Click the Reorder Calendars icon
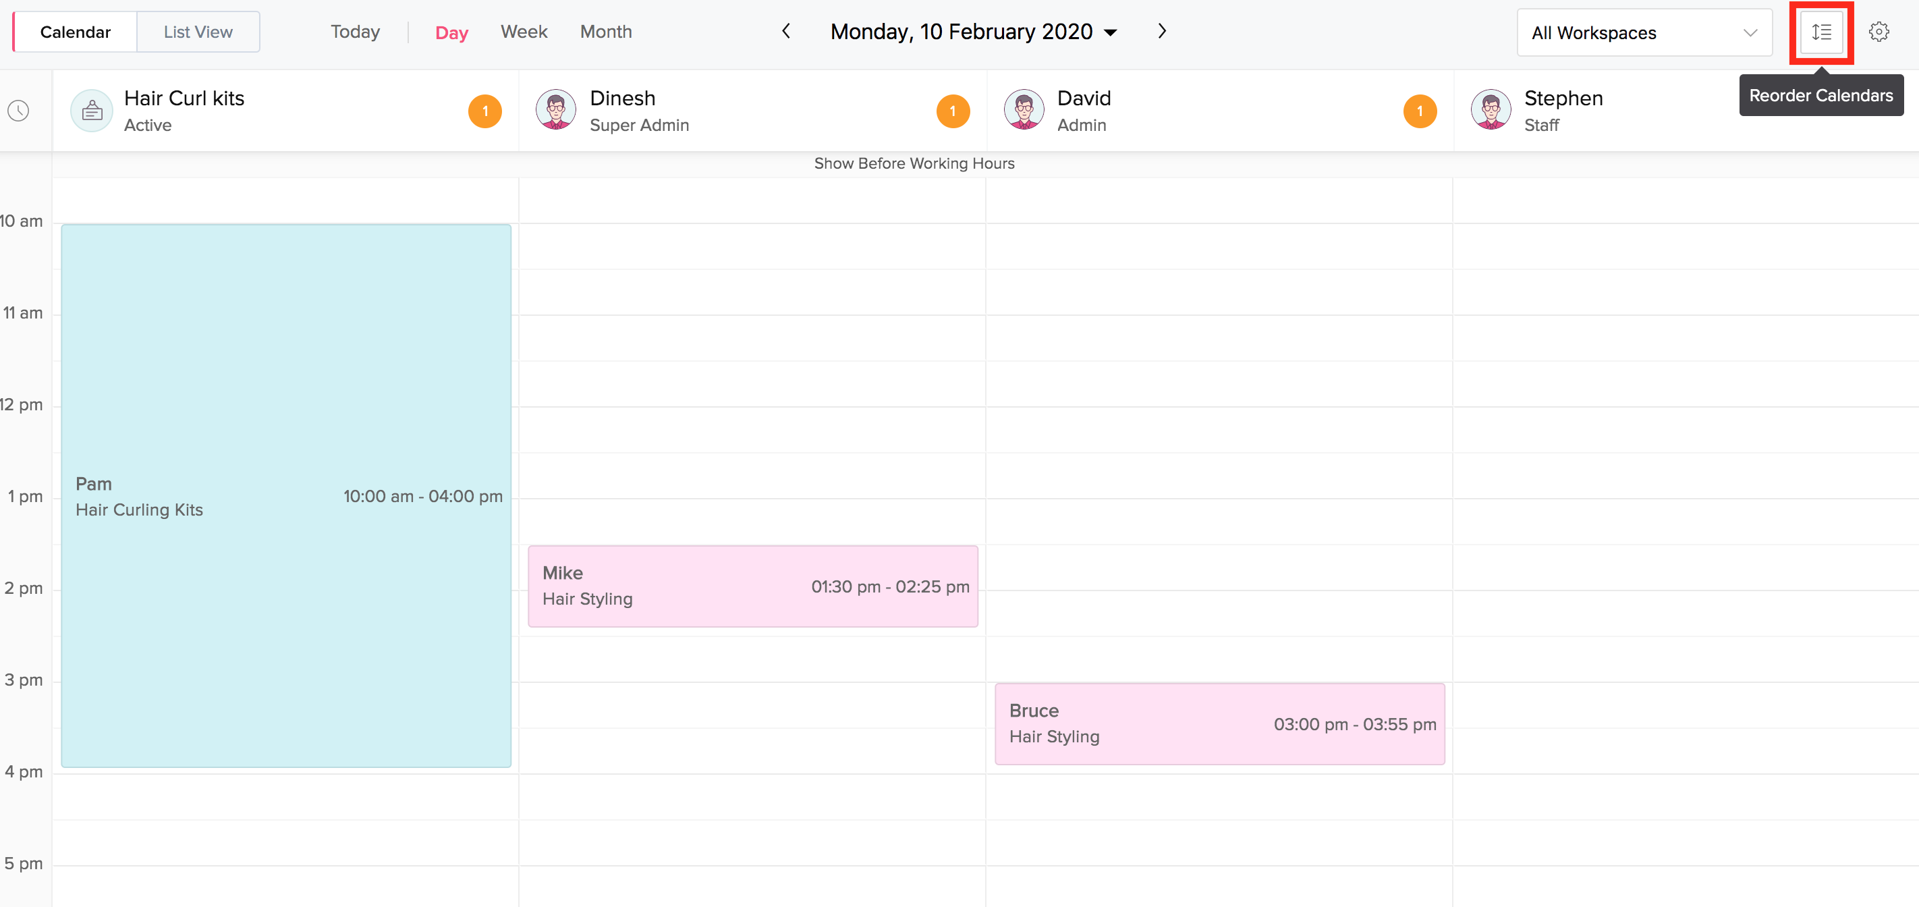1919x907 pixels. 1820,32
